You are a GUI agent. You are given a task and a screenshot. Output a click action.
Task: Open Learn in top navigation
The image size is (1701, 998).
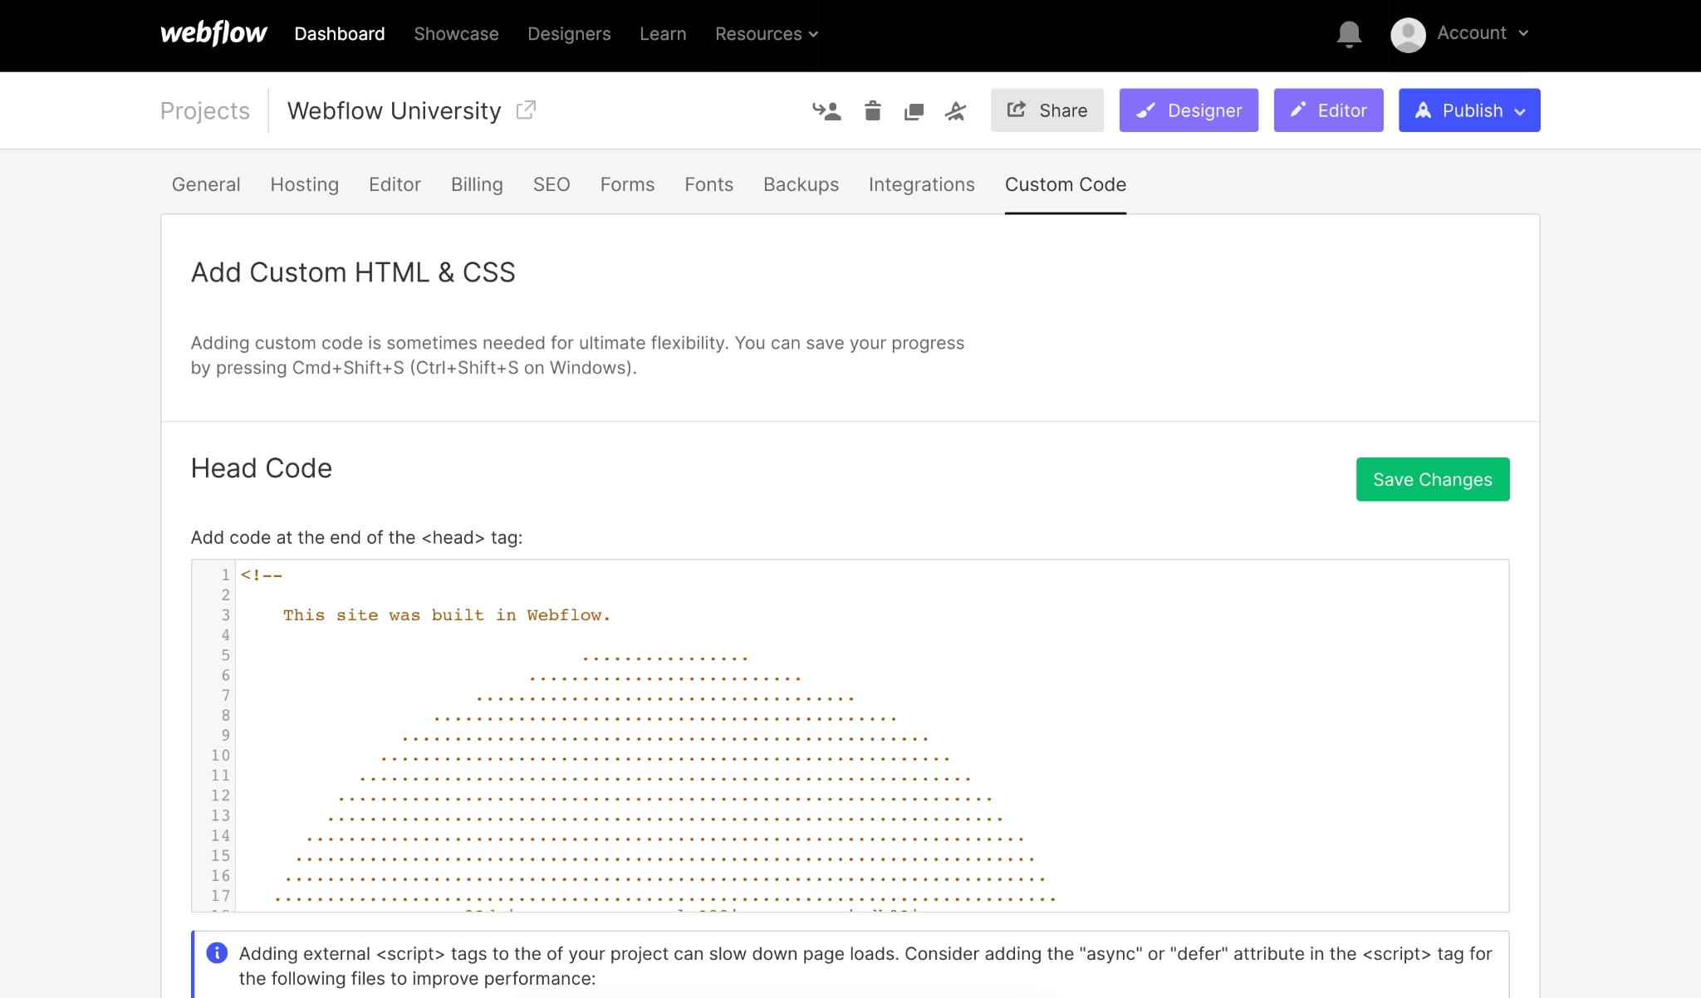coord(663,34)
